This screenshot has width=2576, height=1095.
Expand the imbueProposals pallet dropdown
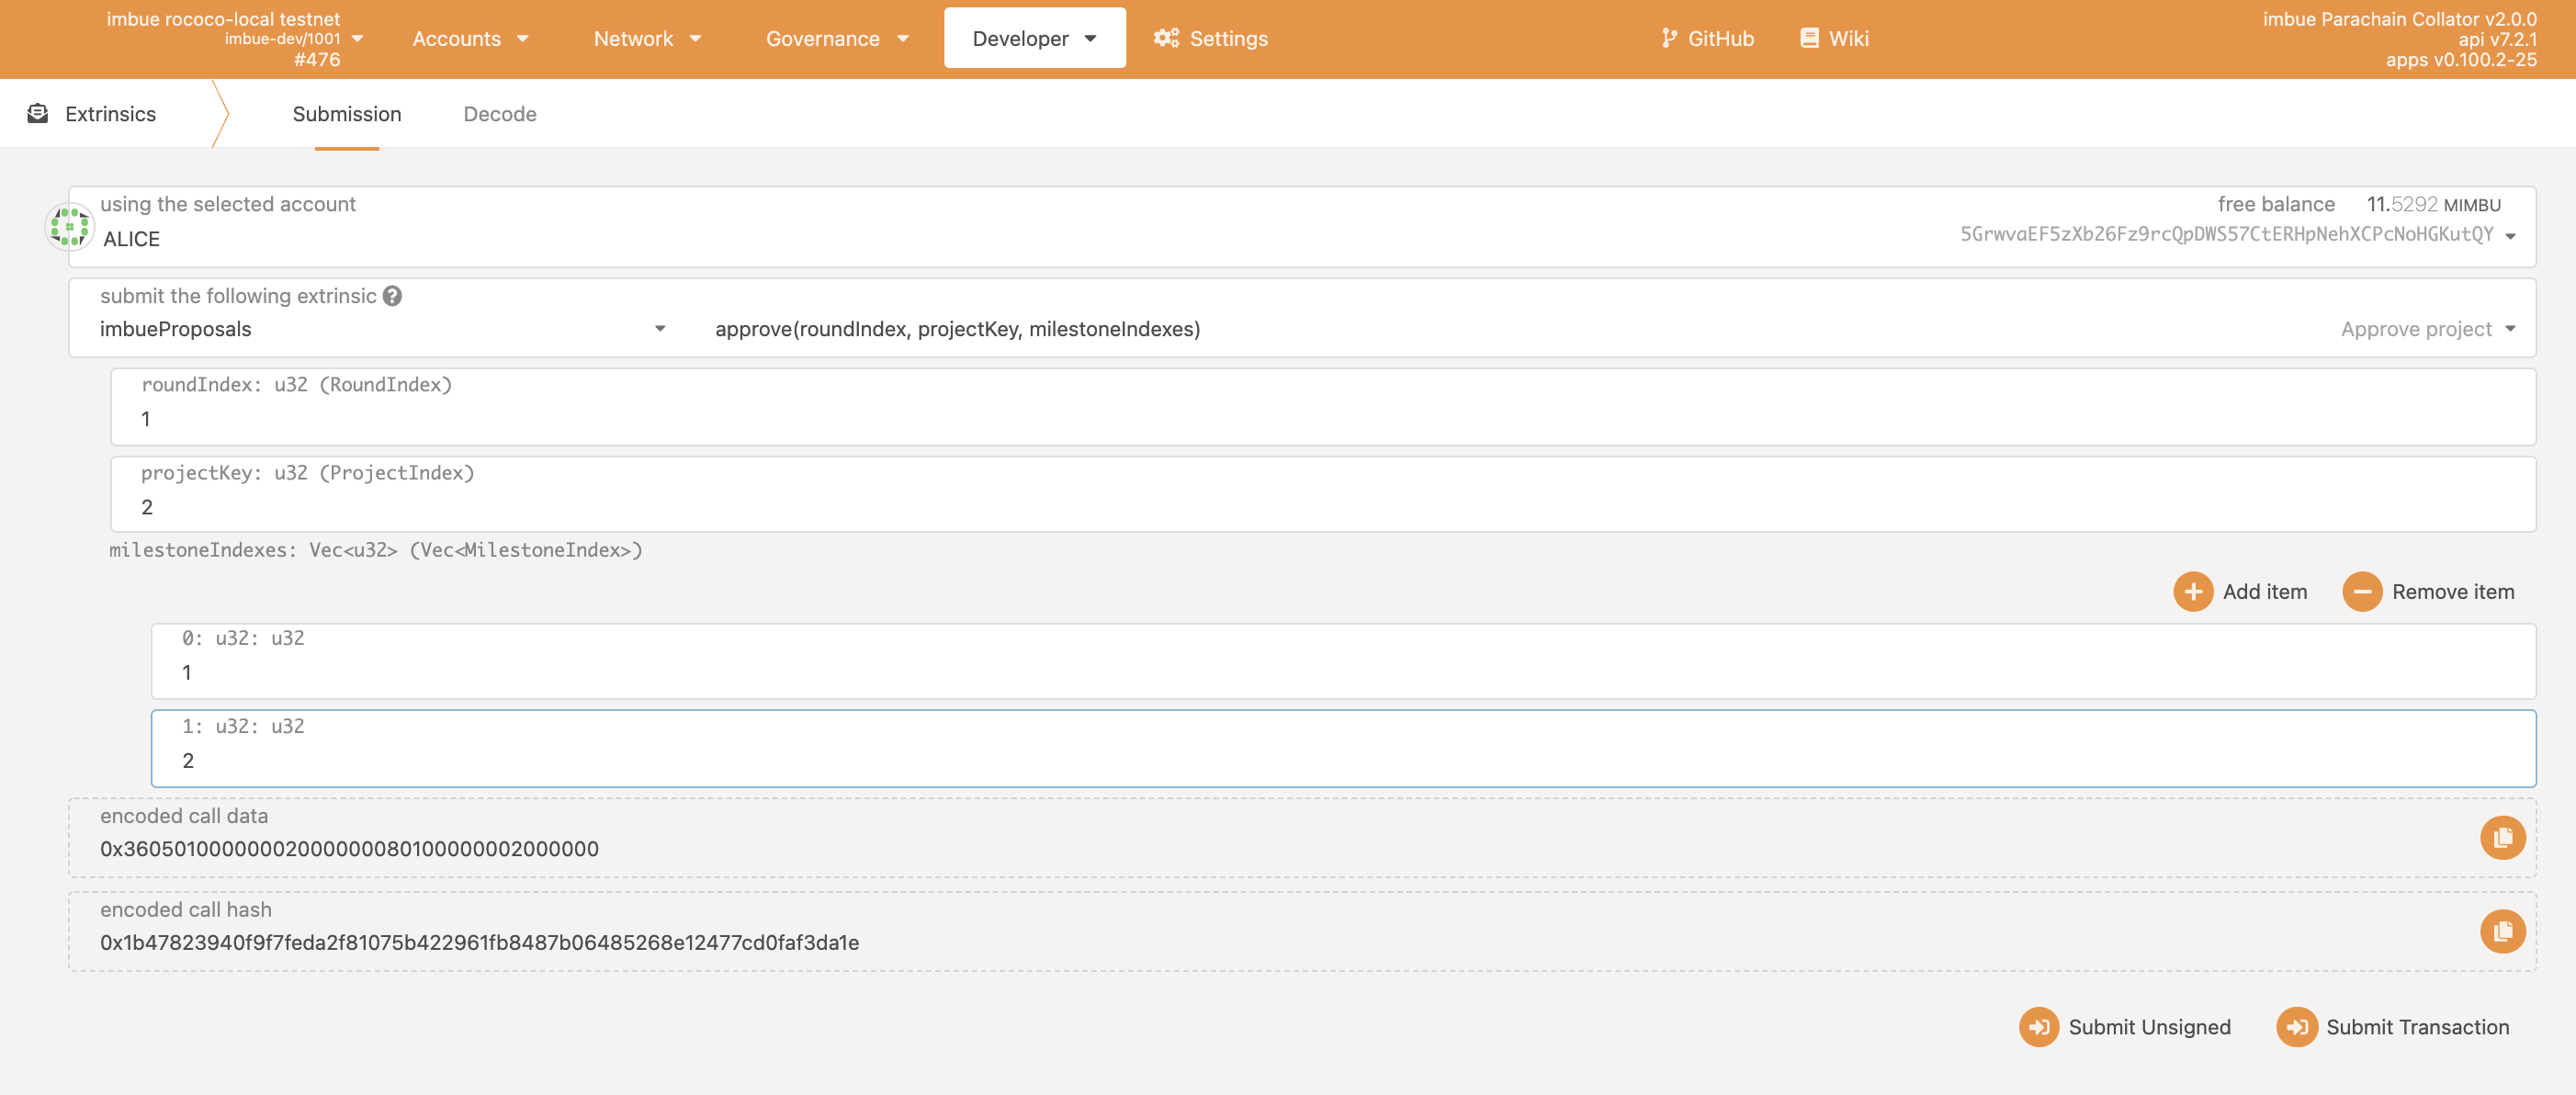660,329
